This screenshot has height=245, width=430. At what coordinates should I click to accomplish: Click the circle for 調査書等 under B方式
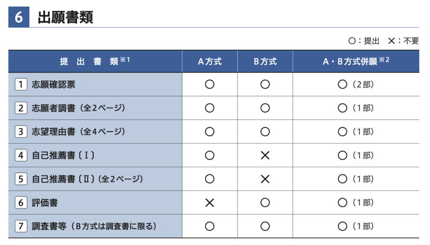[x=265, y=226]
